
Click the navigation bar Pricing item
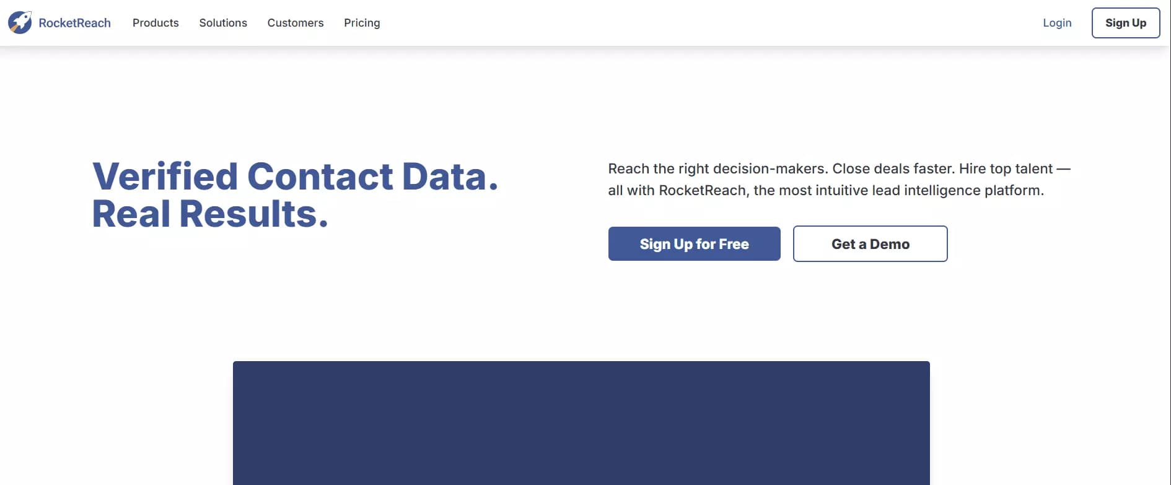[x=362, y=23]
